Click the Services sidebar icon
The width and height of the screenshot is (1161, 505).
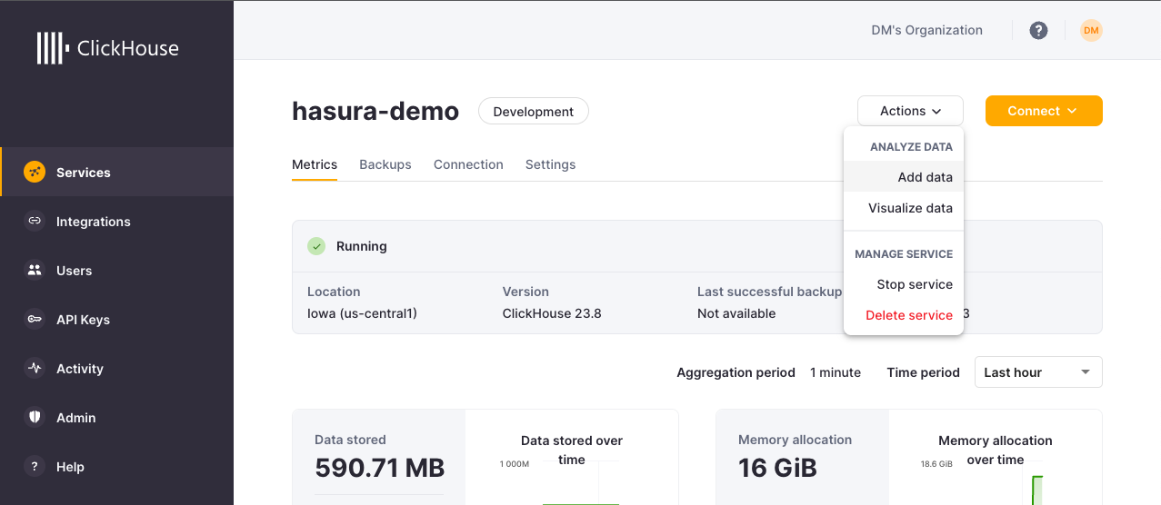coord(35,172)
